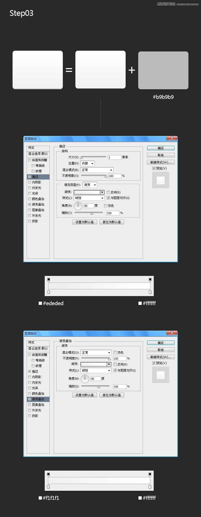This screenshot has height=517, width=201.
Task: Click 设置为默认值 in 渐变叠加 settings dialog
Action: (x=85, y=395)
